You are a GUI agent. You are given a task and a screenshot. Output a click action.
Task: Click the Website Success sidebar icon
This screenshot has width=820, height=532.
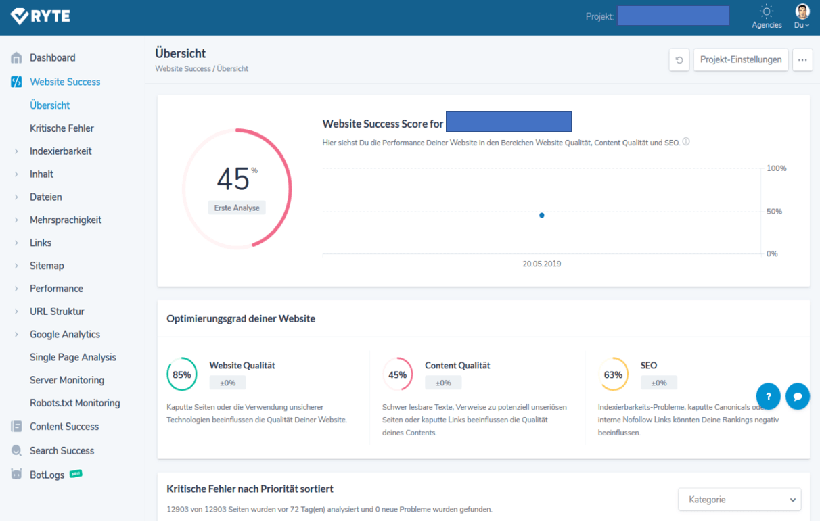coord(16,82)
